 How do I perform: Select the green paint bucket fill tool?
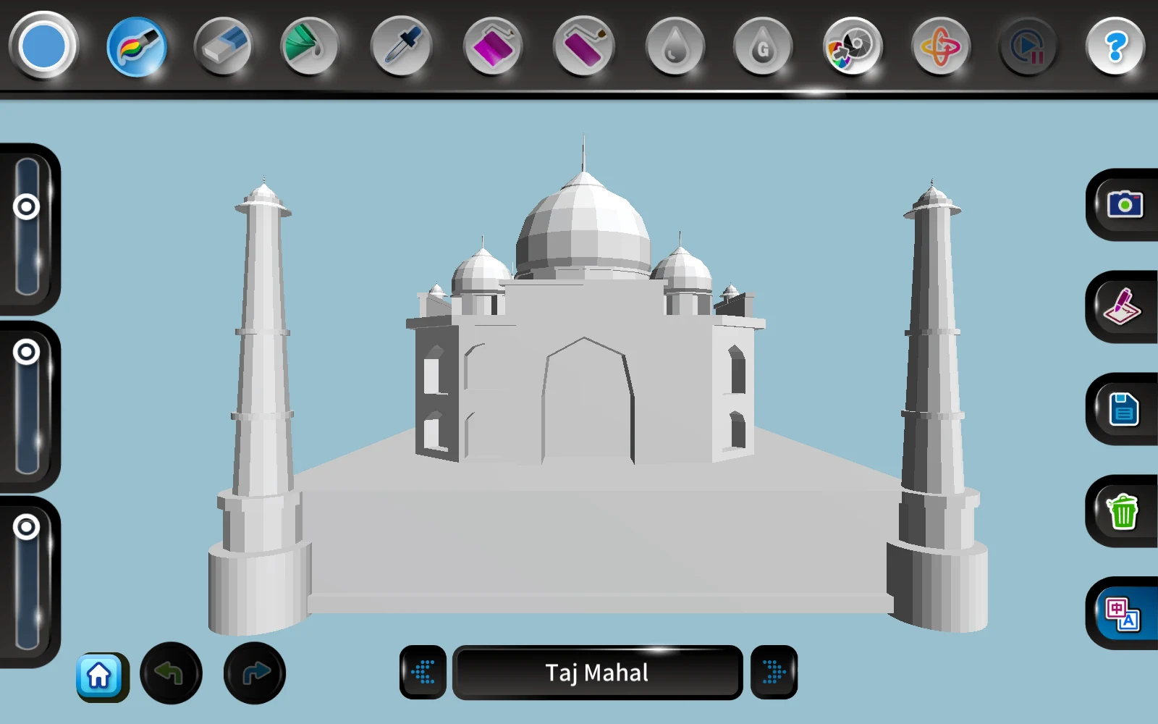click(310, 48)
